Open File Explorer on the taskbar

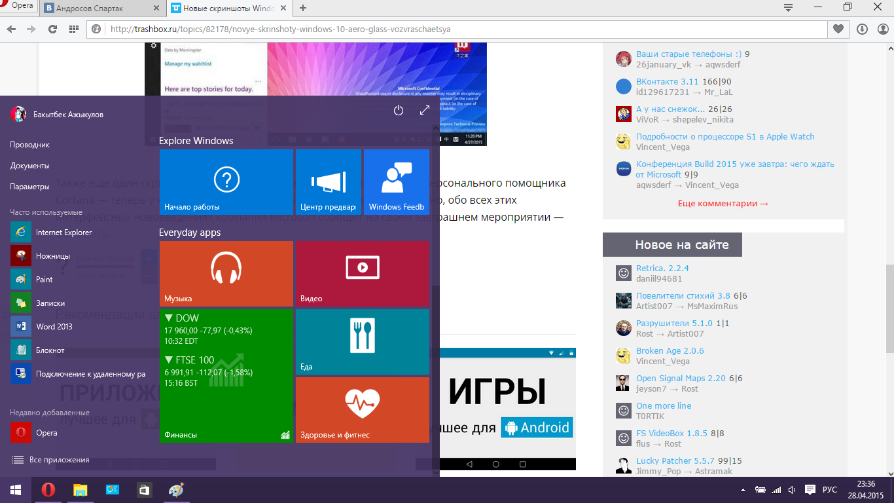point(80,490)
